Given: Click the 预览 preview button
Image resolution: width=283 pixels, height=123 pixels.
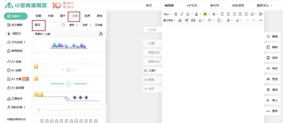Looking at the screenshot, I should [272, 79].
